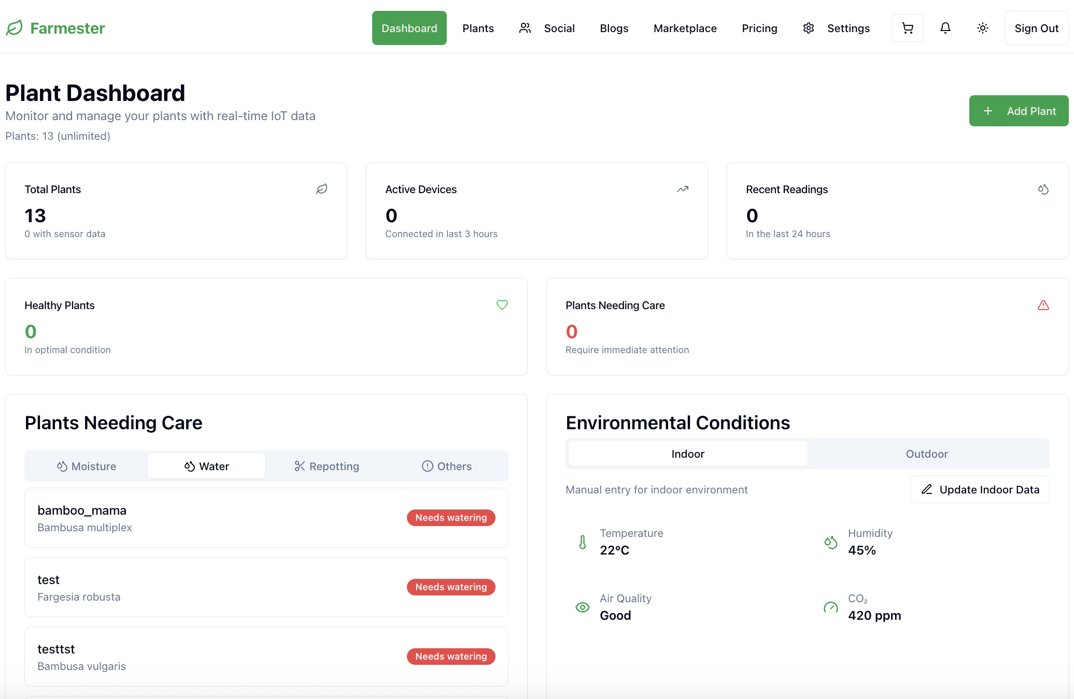Click the eye icon beside Air Quality
This screenshot has width=1074, height=699.
point(583,607)
